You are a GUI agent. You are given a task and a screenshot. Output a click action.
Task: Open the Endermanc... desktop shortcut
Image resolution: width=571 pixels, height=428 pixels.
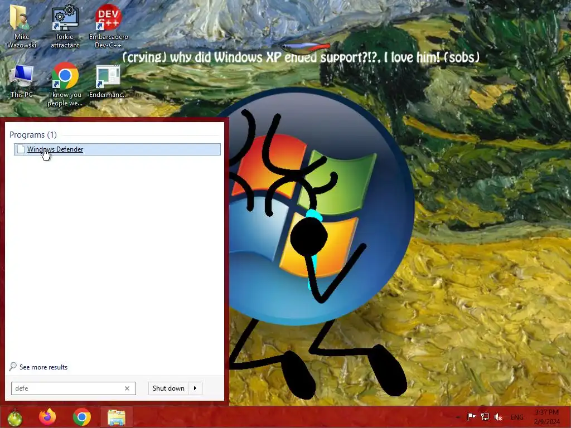[108, 81]
